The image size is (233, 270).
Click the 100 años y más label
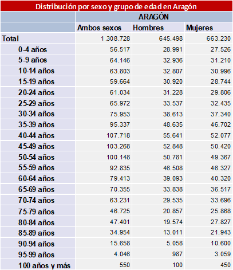click(45, 265)
